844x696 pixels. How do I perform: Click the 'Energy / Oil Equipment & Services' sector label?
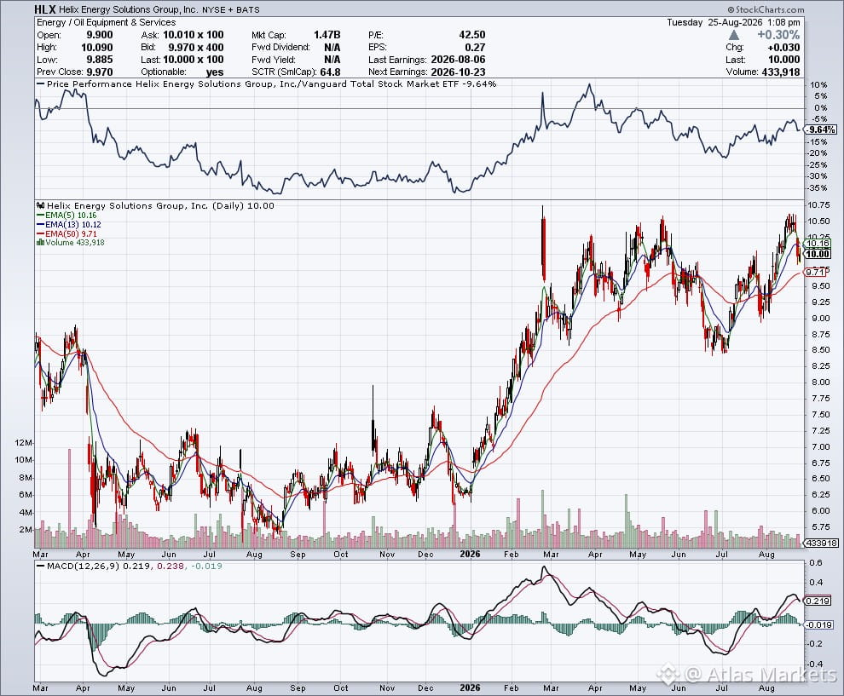click(106, 23)
